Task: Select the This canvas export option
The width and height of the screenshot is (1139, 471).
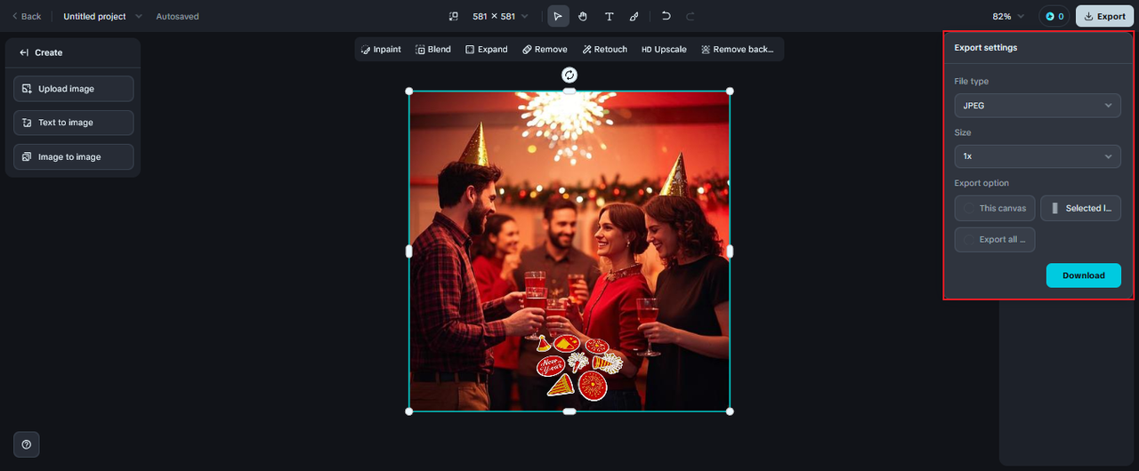Action: coord(995,208)
